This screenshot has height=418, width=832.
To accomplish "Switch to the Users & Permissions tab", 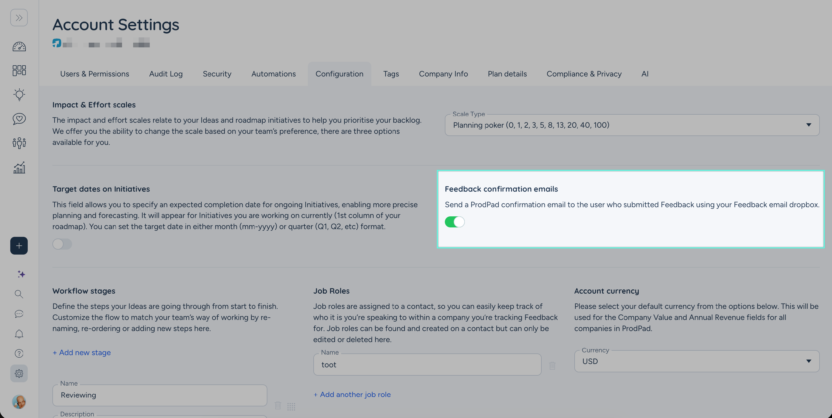I will pos(94,74).
